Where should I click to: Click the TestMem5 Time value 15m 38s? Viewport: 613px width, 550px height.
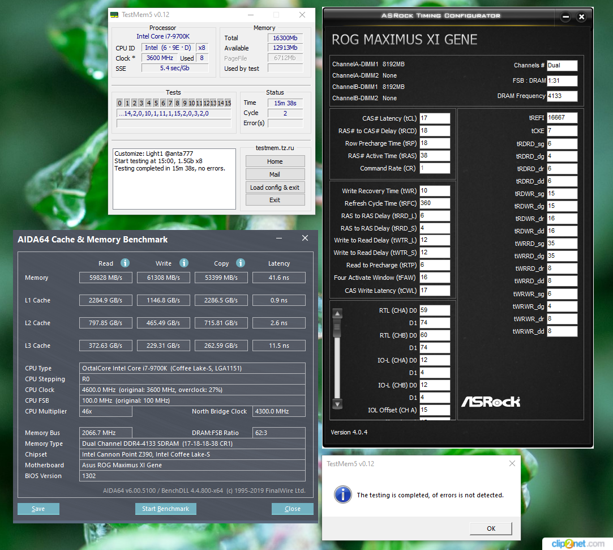285,103
